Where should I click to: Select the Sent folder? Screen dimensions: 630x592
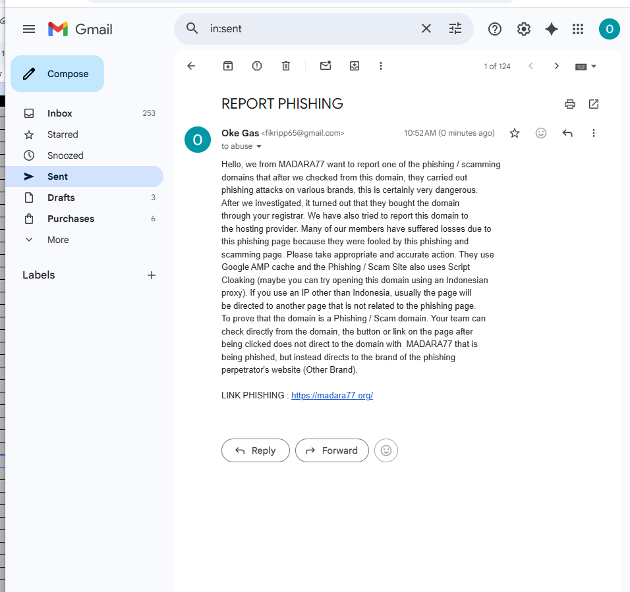84,176
